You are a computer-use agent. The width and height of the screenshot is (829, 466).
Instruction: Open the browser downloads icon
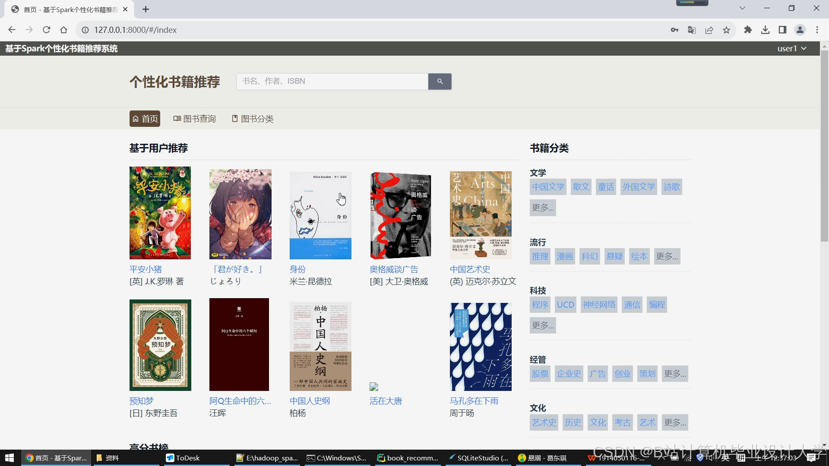click(766, 30)
